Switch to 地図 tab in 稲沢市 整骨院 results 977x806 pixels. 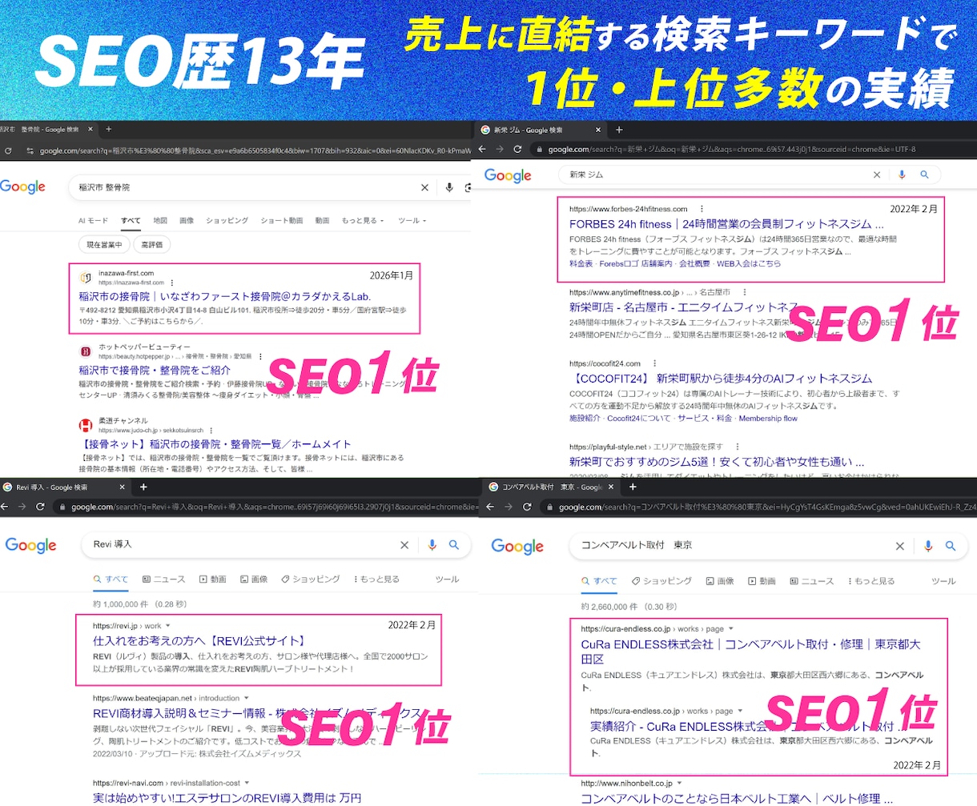160,221
